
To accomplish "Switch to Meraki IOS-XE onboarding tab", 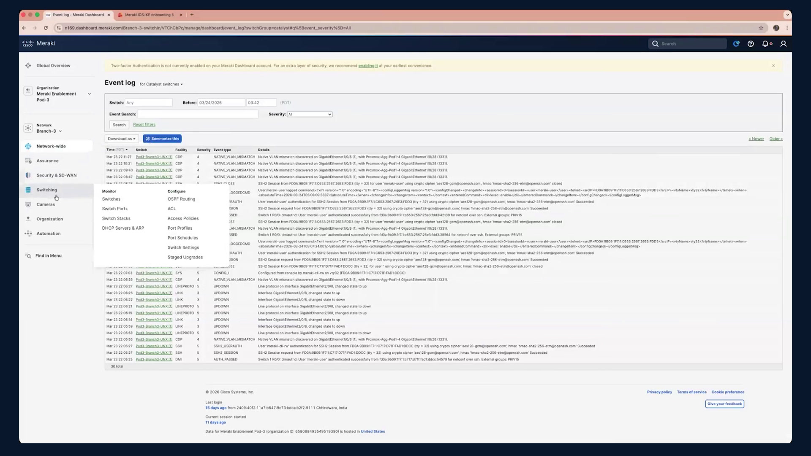I will (x=150, y=15).
